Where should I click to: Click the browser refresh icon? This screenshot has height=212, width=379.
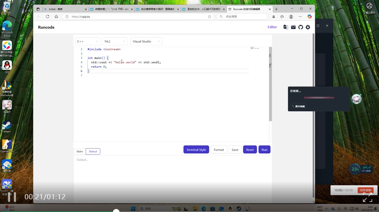47,17
